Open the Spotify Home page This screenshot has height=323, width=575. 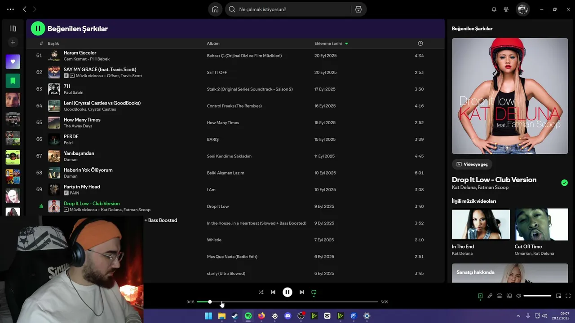tap(215, 9)
